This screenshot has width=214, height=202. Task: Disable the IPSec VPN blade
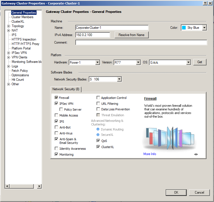[56, 103]
